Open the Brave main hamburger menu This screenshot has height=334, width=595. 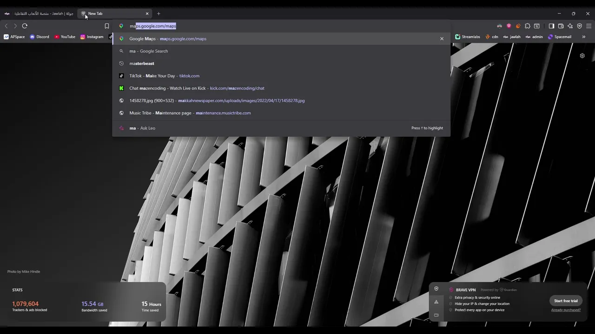(x=588, y=26)
